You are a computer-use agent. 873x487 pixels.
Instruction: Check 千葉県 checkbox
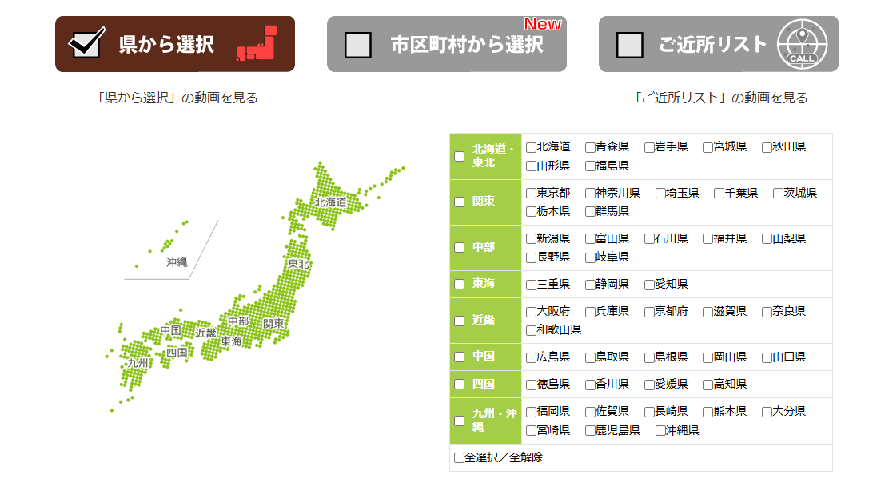[x=719, y=194]
